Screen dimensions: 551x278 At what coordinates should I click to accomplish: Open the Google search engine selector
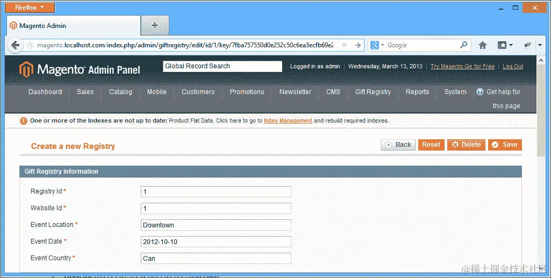[377, 45]
